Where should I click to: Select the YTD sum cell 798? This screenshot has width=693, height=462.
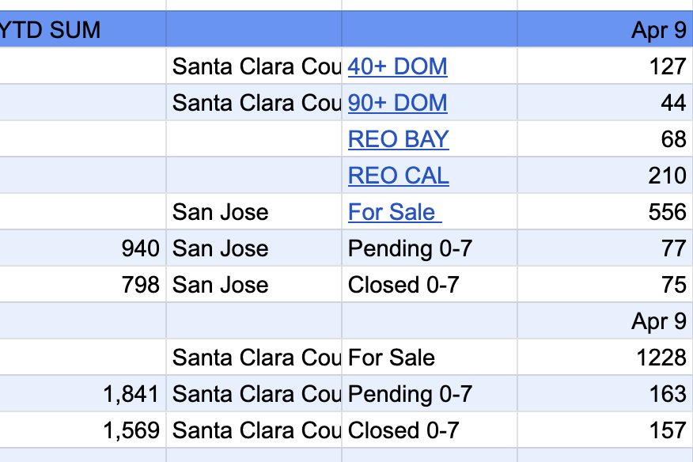(83, 284)
